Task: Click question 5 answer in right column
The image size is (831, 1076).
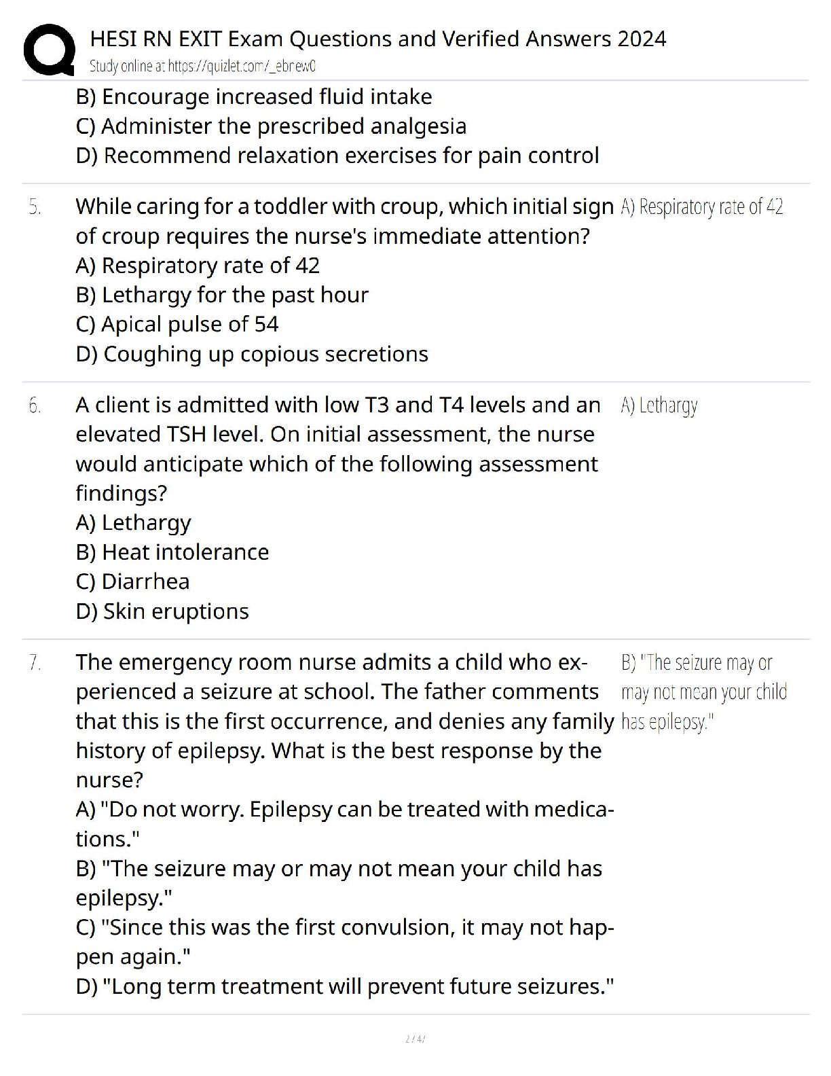Action: pos(701,207)
